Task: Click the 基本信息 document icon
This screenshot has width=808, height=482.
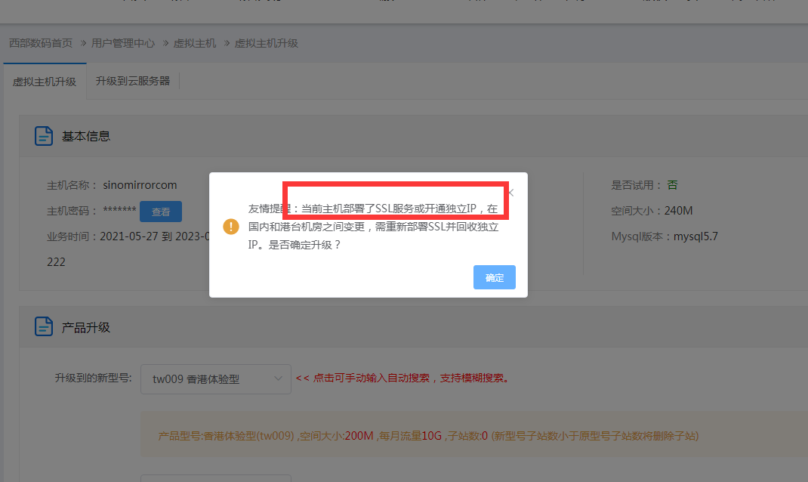Action: pos(44,136)
